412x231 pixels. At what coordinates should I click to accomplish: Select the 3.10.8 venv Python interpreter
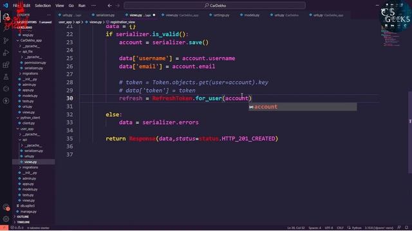[379, 228]
